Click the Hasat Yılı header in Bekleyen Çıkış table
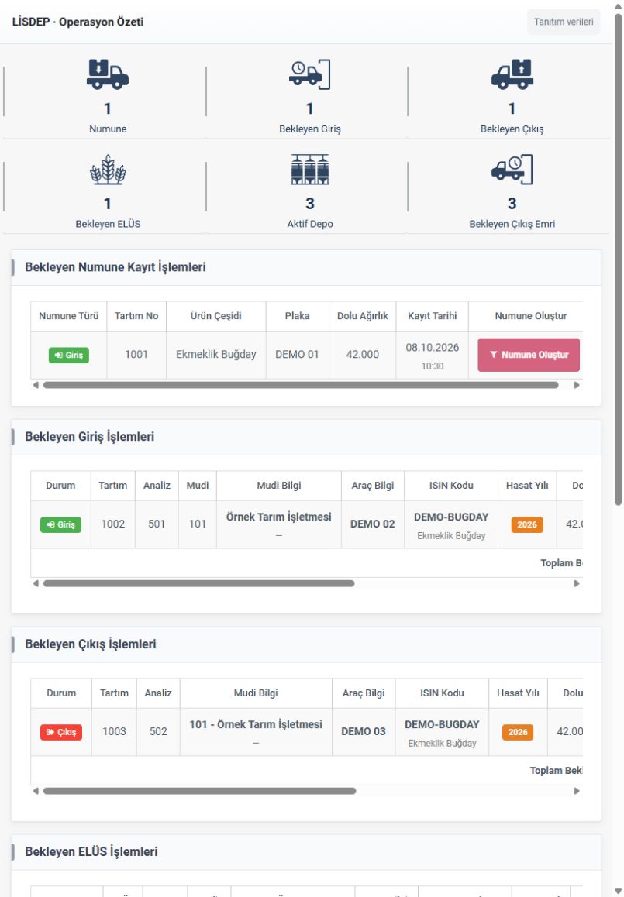The image size is (624, 897). tap(518, 693)
